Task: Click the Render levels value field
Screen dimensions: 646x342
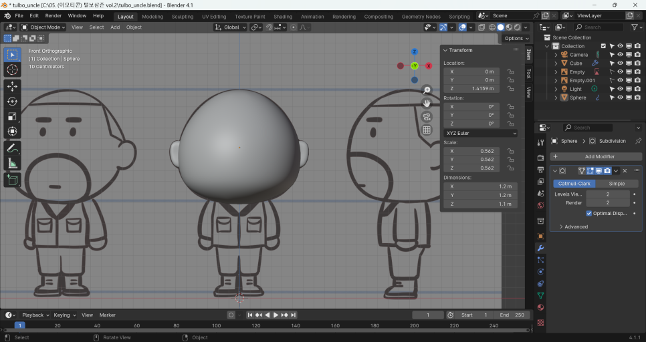Action: click(x=608, y=202)
